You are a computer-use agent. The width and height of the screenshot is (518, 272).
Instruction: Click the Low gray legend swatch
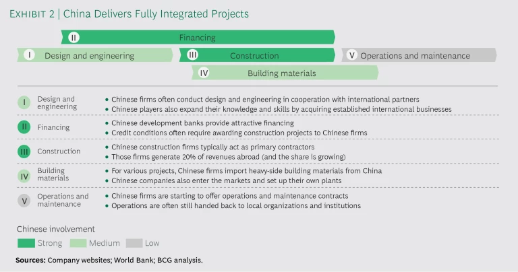[134, 243]
